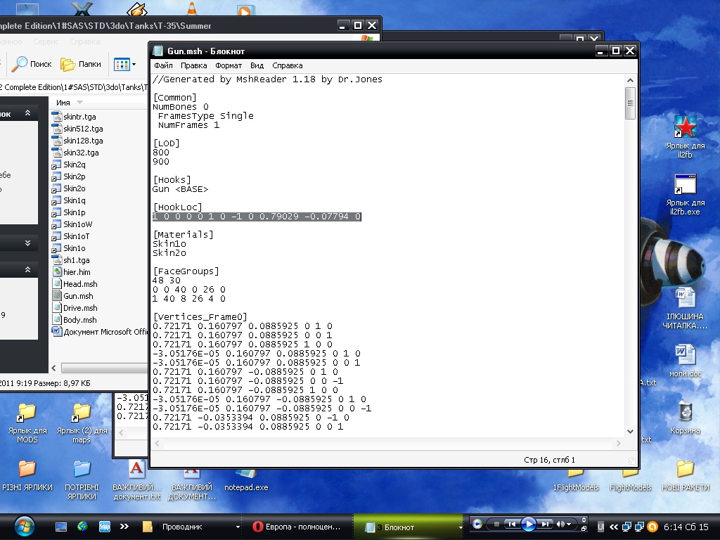Viewport: 720px width, 540px height.
Task: Open the Вид menu in Notepad
Action: [257, 65]
